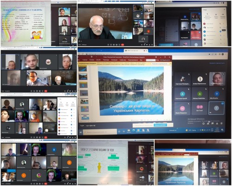Open more options dots in twelve-tile Meet photo
232x186 pixels.
tap(43, 137)
